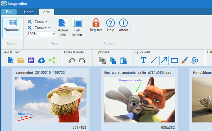This screenshot has height=131, width=212.
Task: Click the Redo arrow
Action: (x=82, y=61)
